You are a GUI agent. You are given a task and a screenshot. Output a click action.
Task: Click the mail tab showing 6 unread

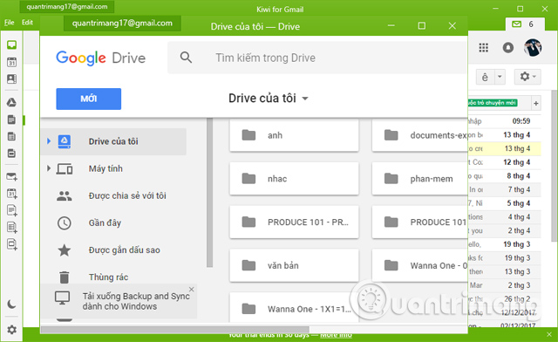coord(525,24)
